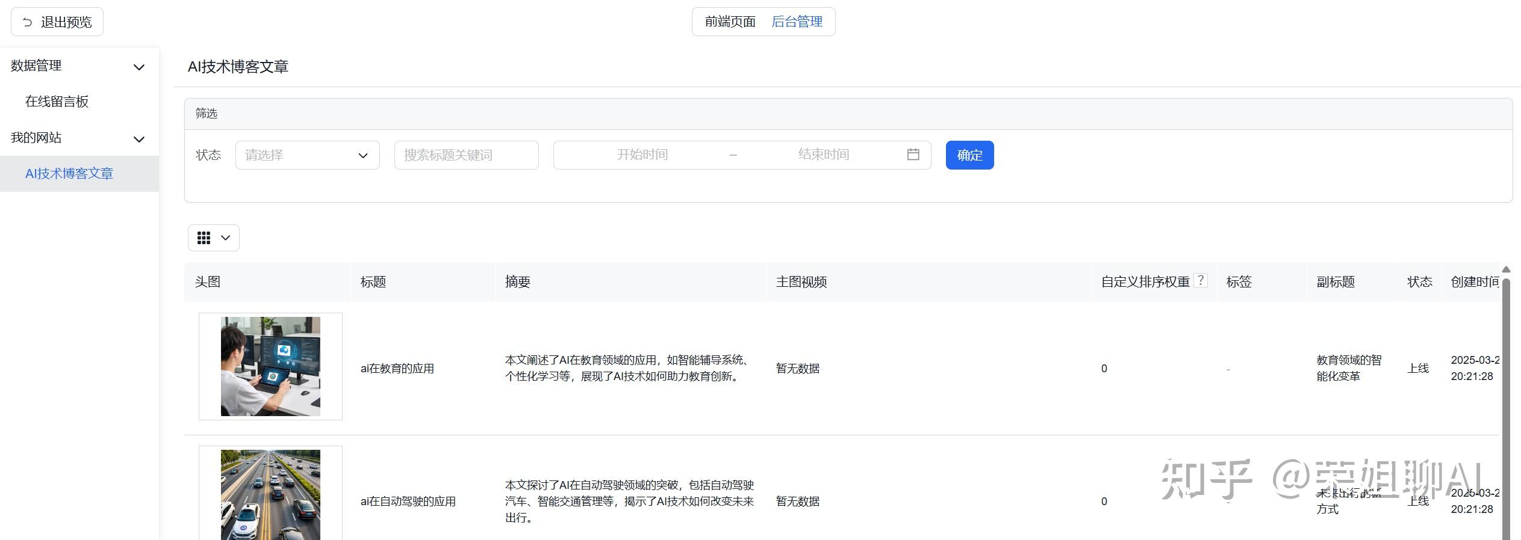1521x540 pixels.
Task: Open the 在线留言板 menu item
Action: [57, 102]
